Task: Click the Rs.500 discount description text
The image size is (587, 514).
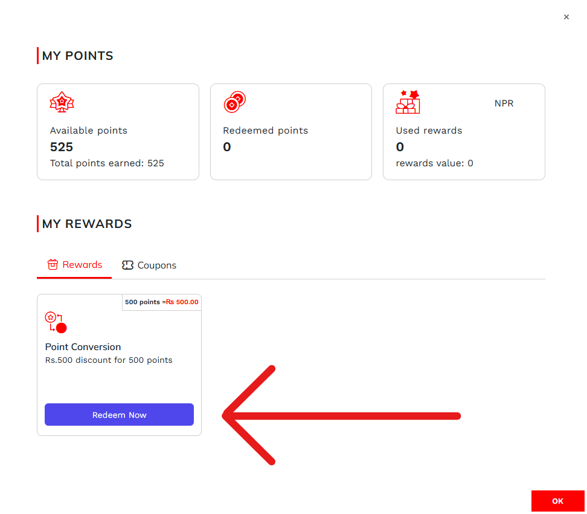Action: click(x=109, y=360)
